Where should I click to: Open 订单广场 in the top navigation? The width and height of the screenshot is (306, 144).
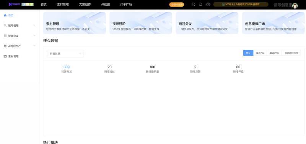[x=126, y=5]
